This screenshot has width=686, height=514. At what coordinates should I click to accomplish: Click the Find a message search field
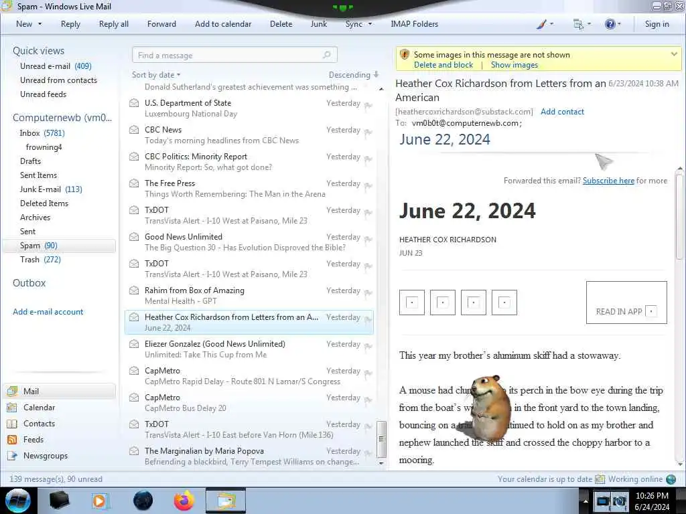tap(234, 55)
